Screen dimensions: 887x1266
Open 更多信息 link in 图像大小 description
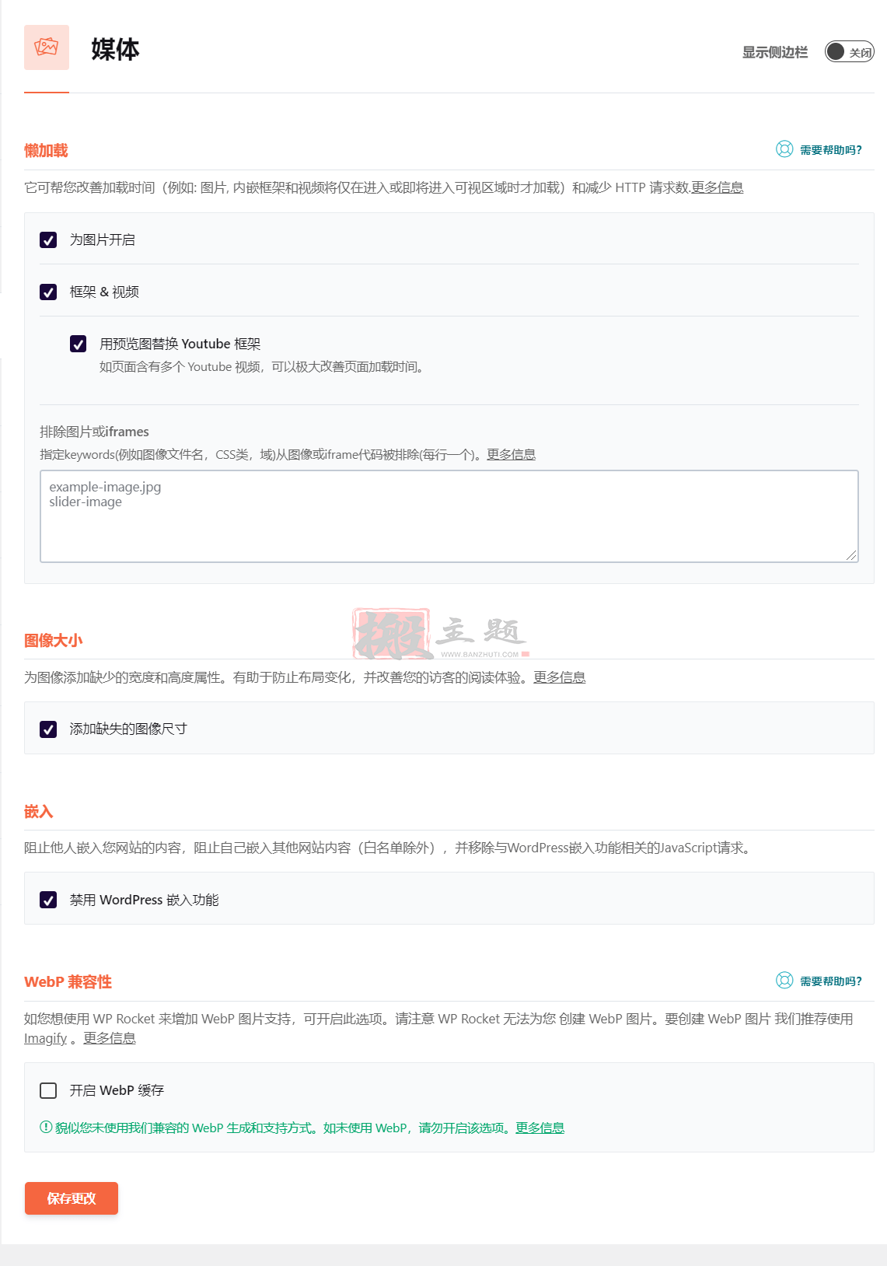pos(560,677)
